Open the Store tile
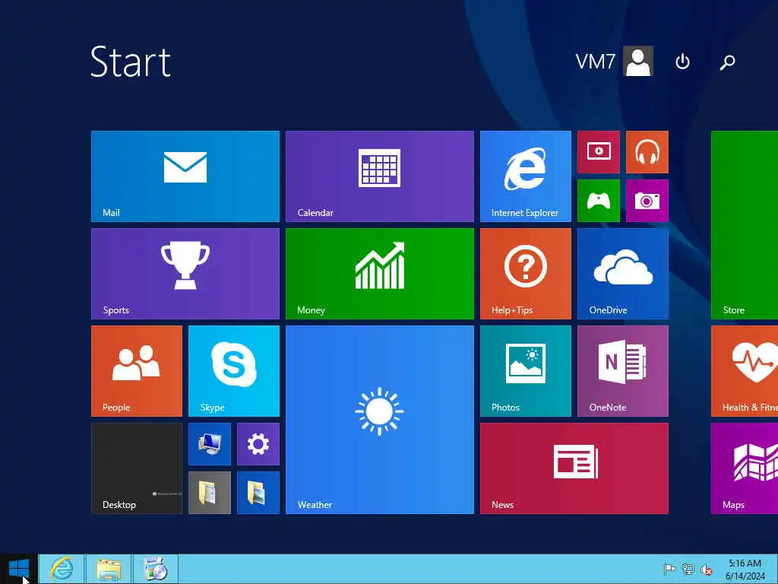Screen dimensions: 778x584 pyautogui.click(x=745, y=225)
